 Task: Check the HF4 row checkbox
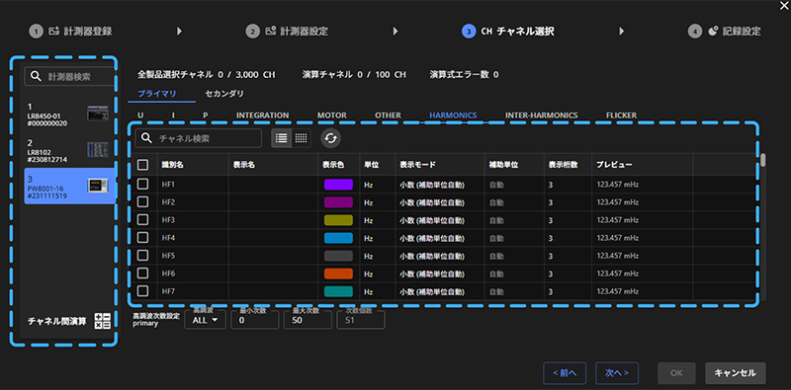pos(142,237)
